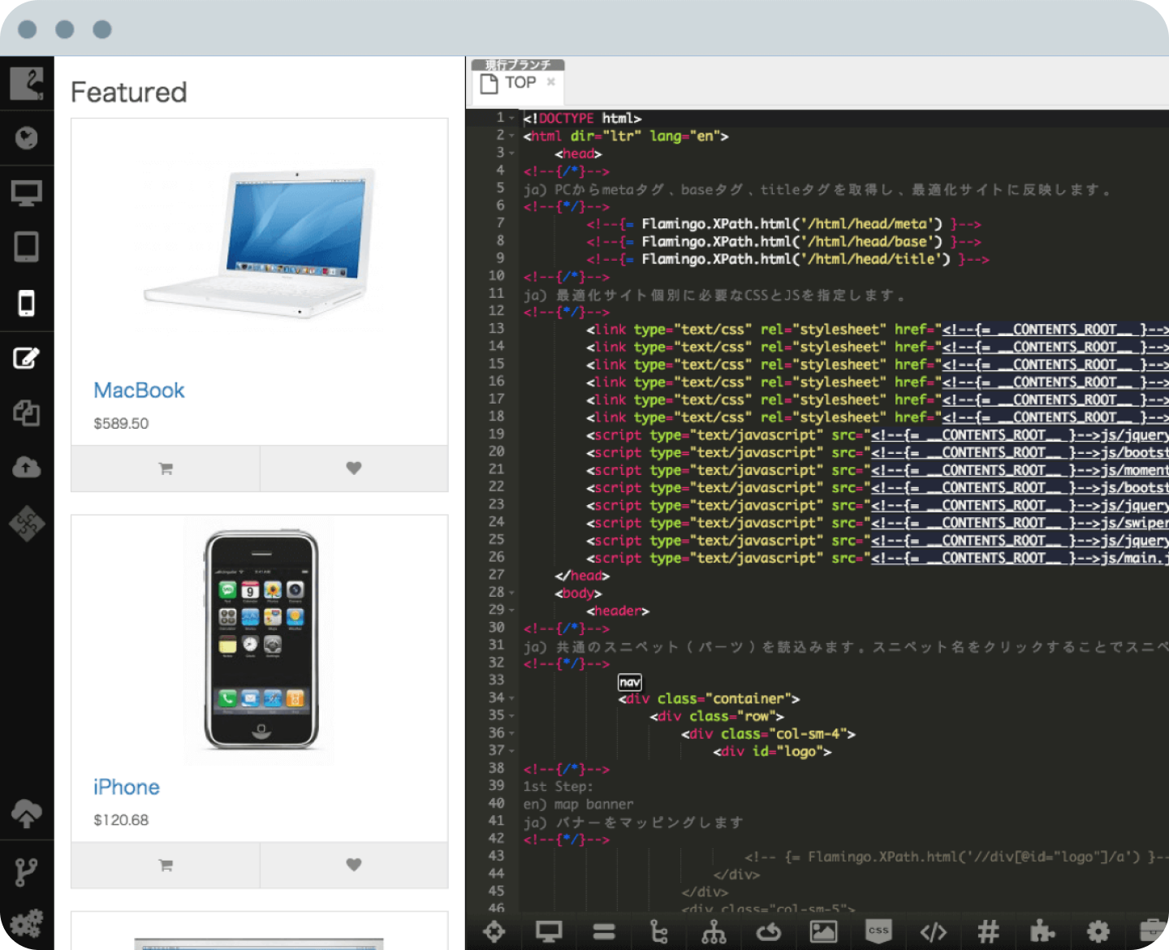Click line number 13 in gutter

(x=496, y=329)
